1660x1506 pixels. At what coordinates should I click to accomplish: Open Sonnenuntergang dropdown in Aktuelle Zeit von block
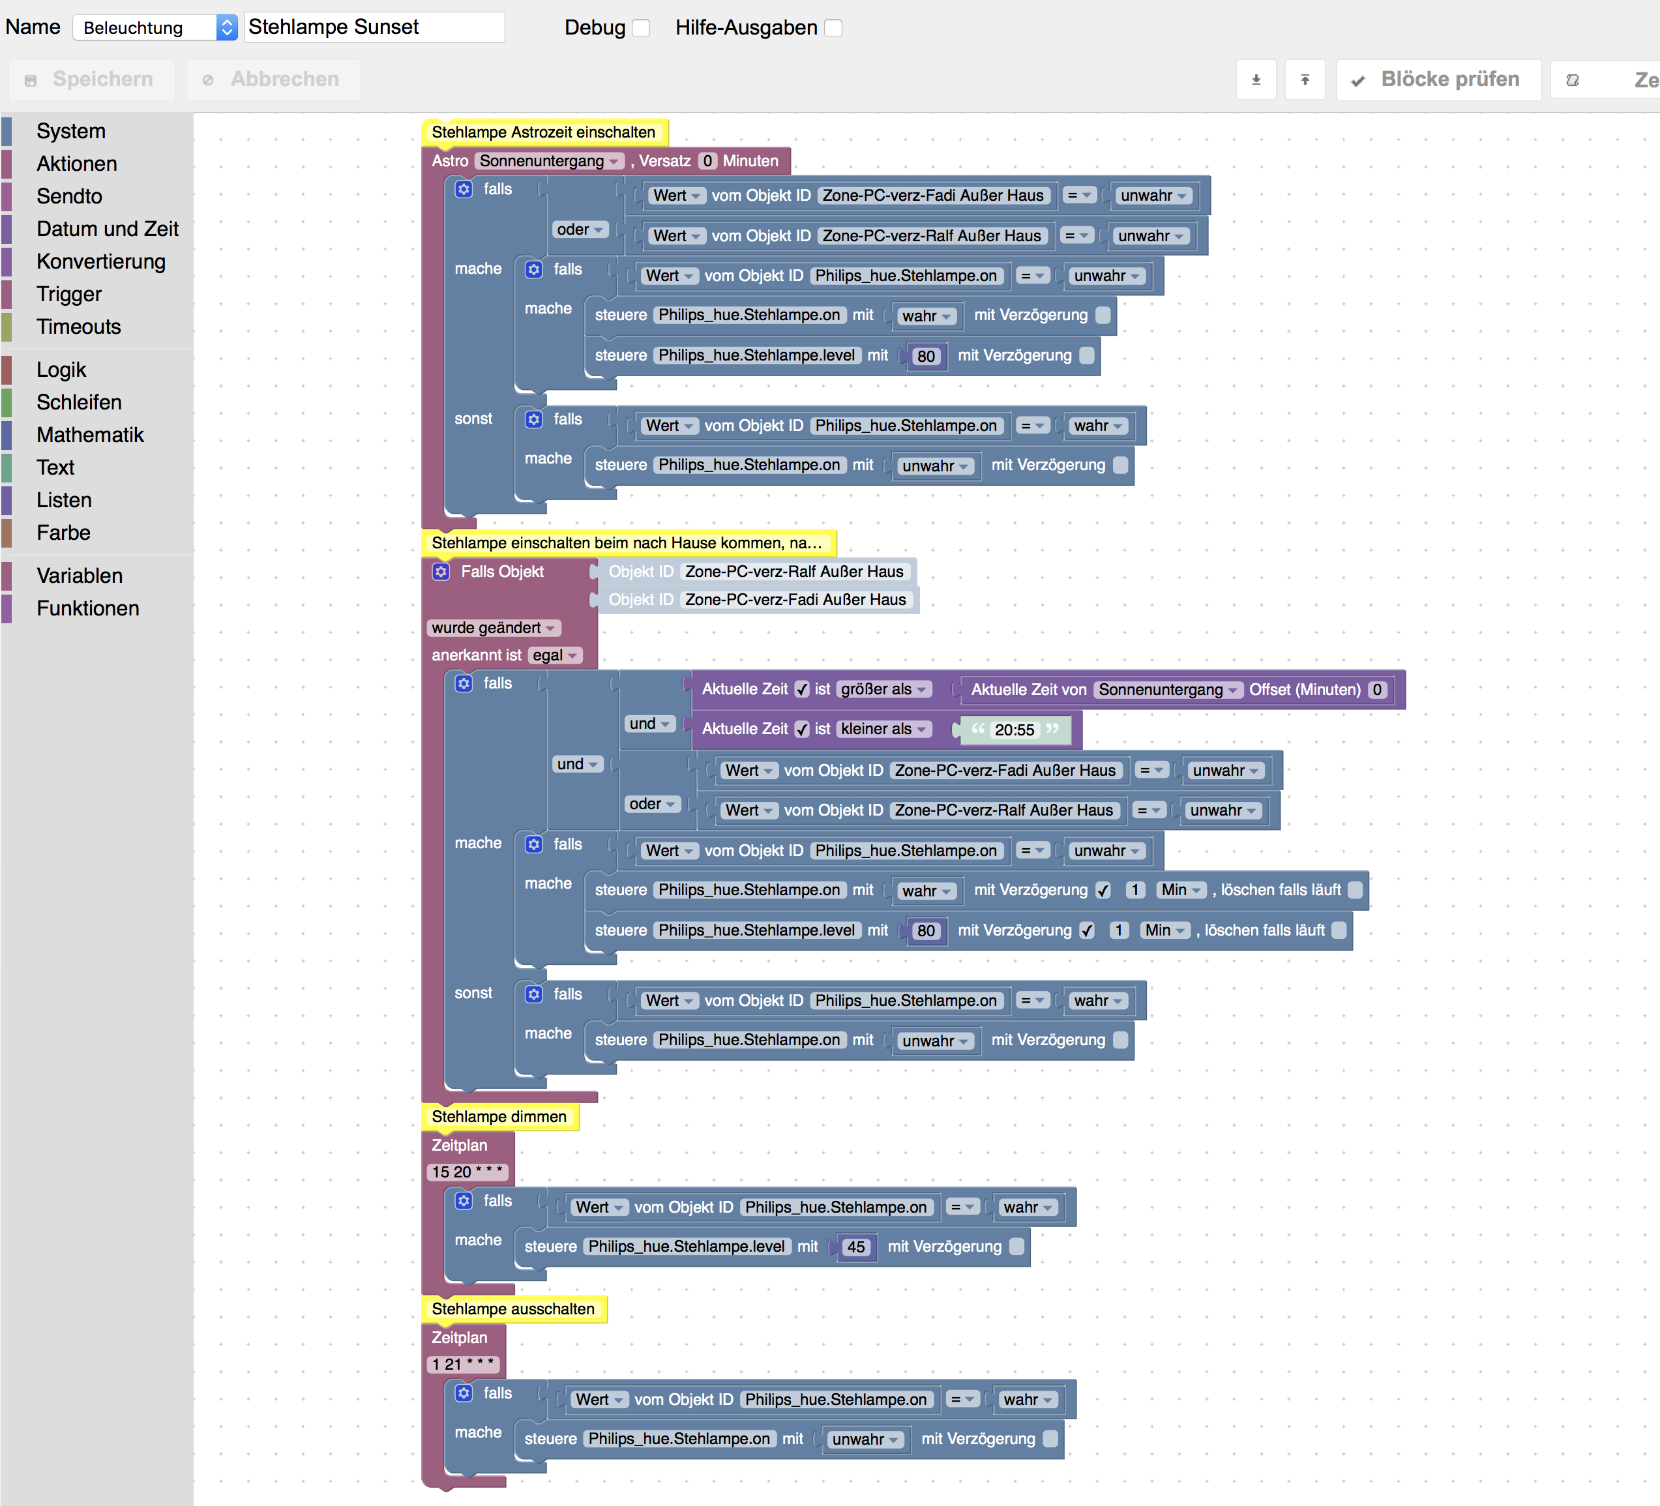coord(1168,690)
